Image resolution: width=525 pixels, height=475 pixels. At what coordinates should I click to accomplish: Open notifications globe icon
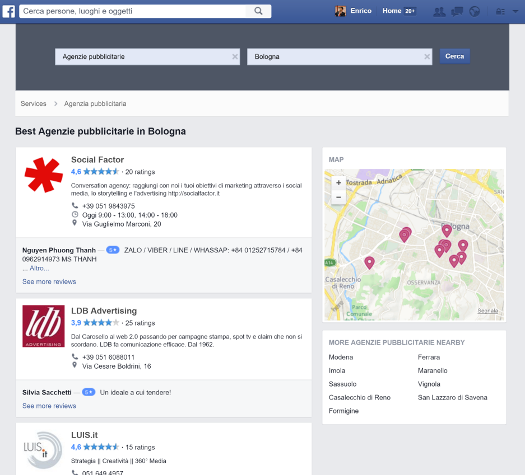pos(475,12)
